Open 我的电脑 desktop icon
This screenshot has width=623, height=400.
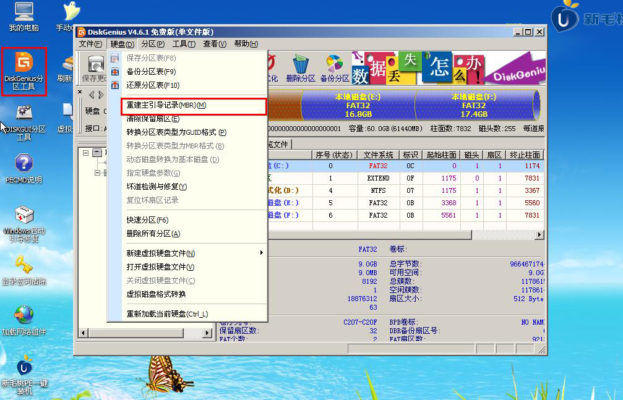(24, 17)
